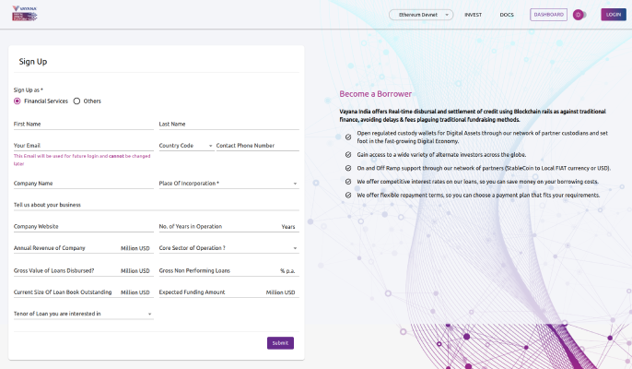Click the DASHBOARD button
Screen dimensions: 632x369
[x=548, y=15]
